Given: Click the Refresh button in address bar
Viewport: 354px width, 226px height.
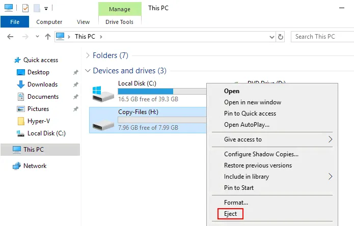Looking at the screenshot, I should 280,37.
